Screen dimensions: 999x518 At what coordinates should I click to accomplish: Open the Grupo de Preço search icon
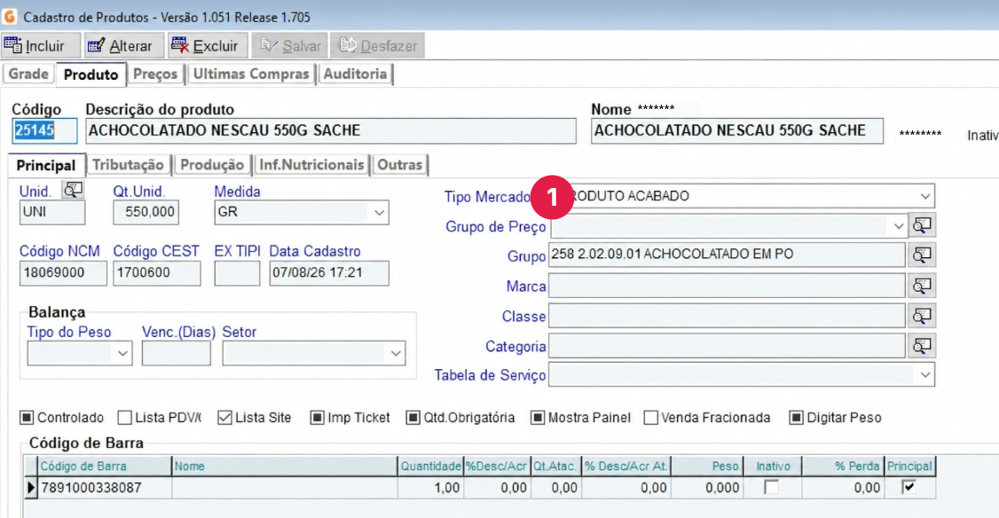click(921, 225)
